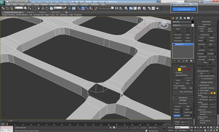Select SubObj preview selection radio

tap(180, 88)
